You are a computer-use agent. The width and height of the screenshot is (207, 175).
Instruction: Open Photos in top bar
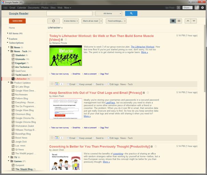pyautogui.click(x=45, y=8)
